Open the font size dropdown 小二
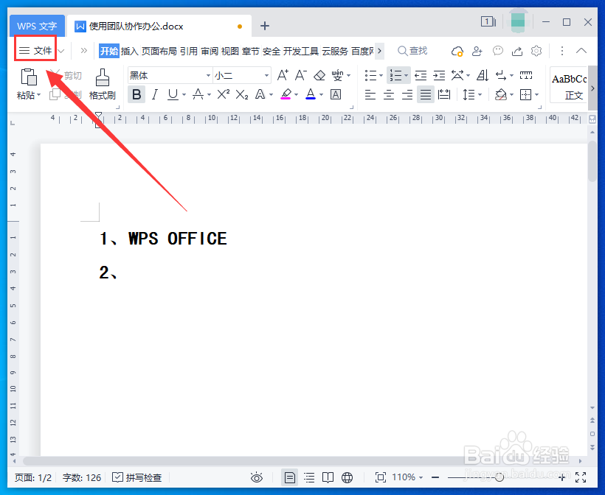The width and height of the screenshot is (605, 495). pos(266,75)
